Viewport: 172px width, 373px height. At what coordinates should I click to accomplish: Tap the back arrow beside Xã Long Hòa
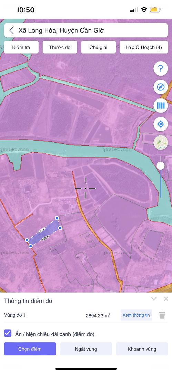click(x=11, y=30)
